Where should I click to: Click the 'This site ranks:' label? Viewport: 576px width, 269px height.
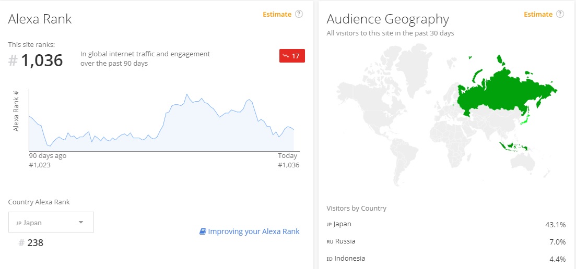coord(31,45)
